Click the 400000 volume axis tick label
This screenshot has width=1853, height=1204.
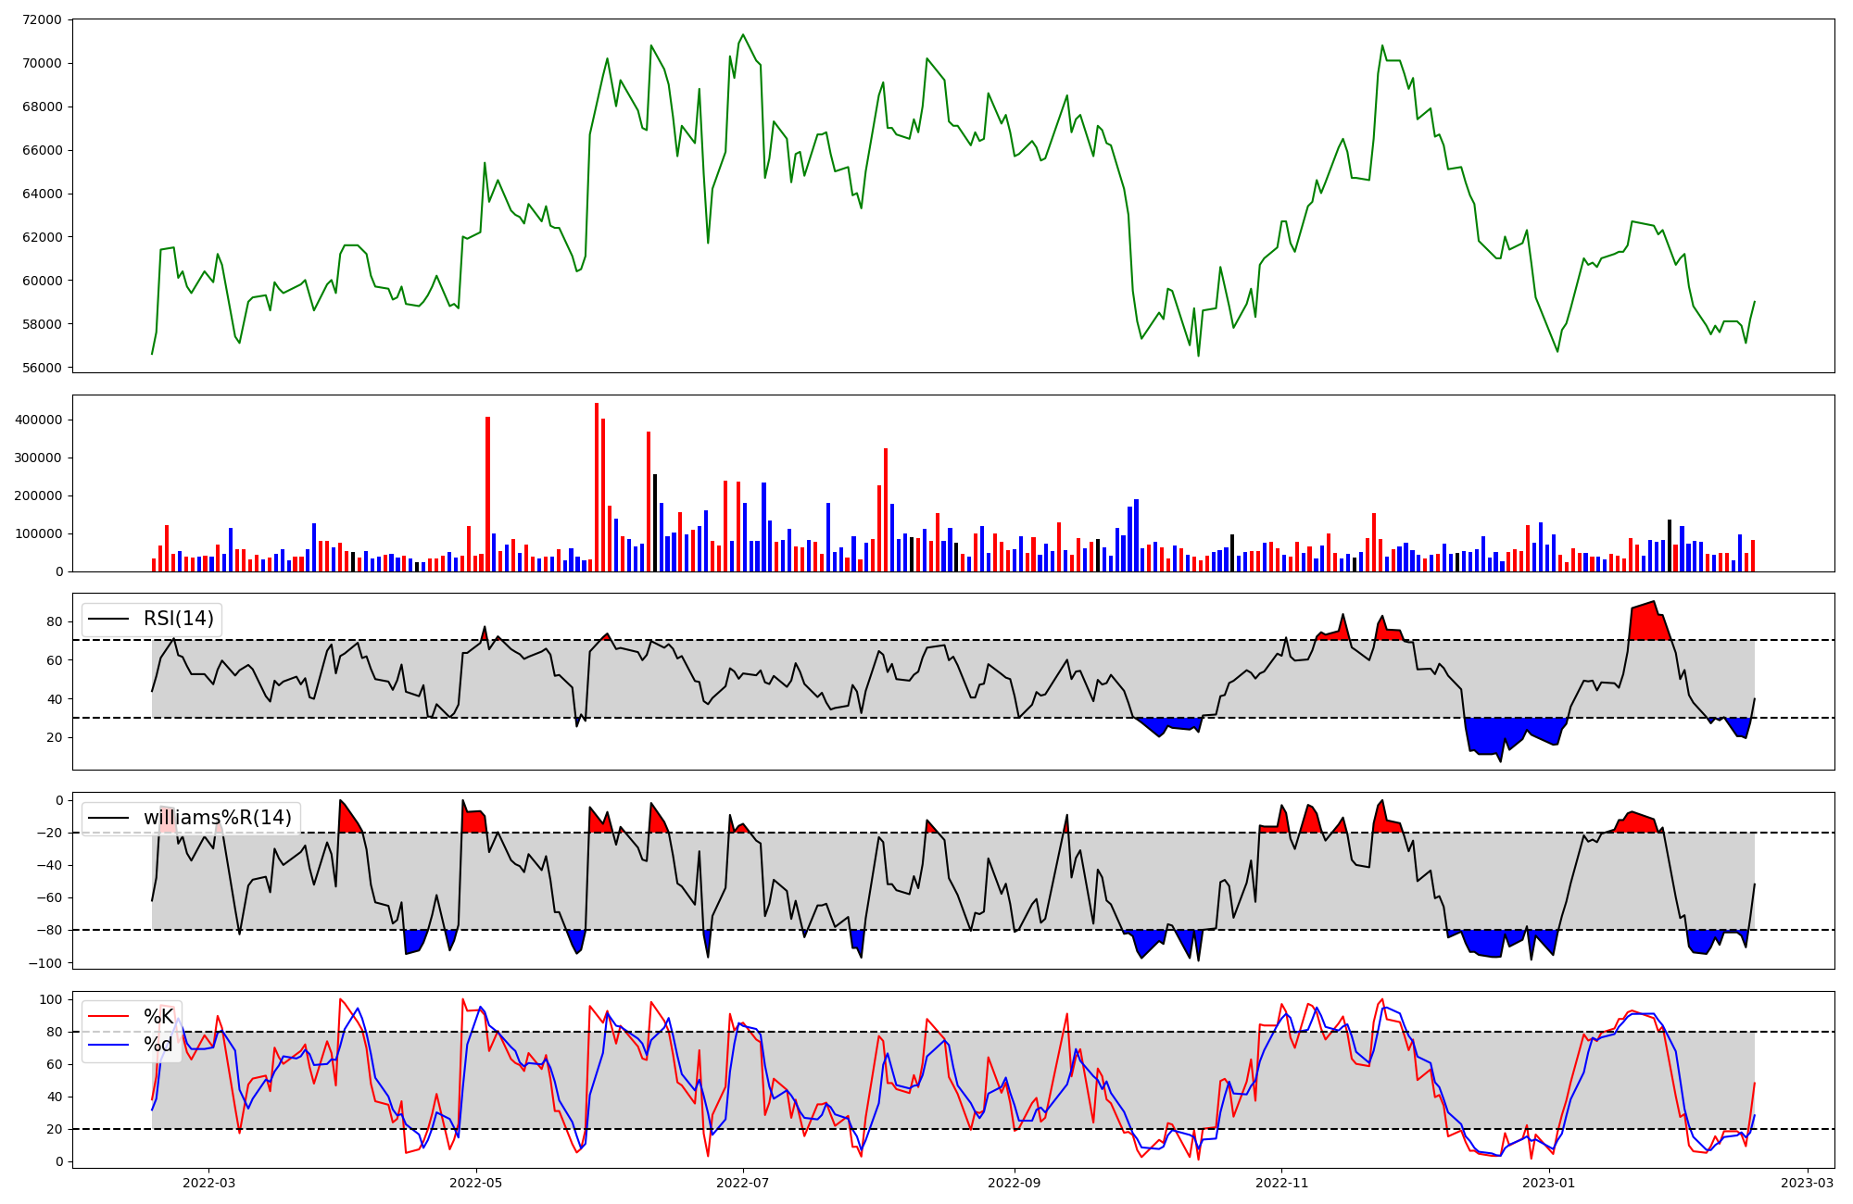(38, 420)
